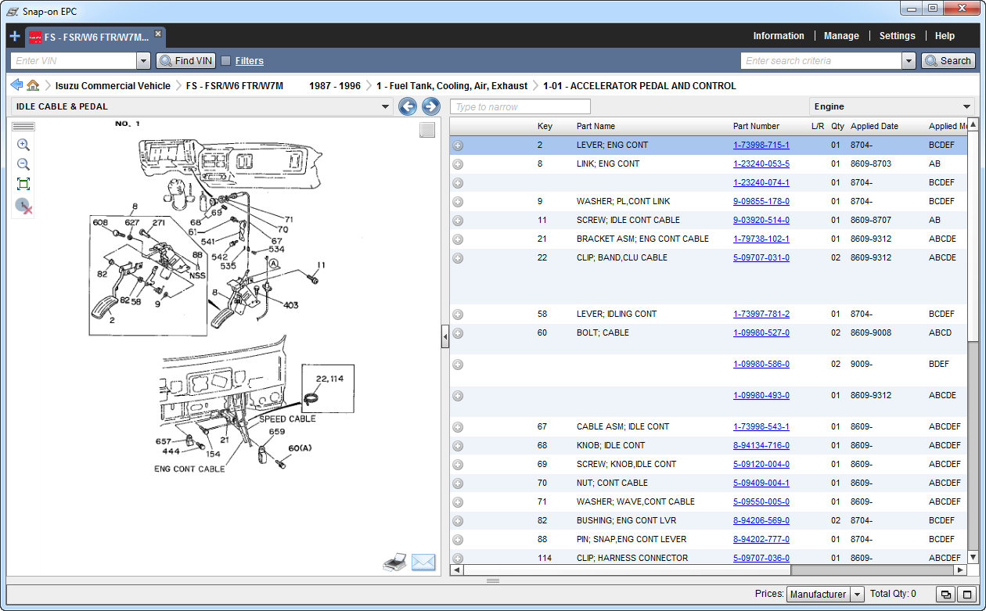
Task: Open the Manage menu
Action: point(841,36)
